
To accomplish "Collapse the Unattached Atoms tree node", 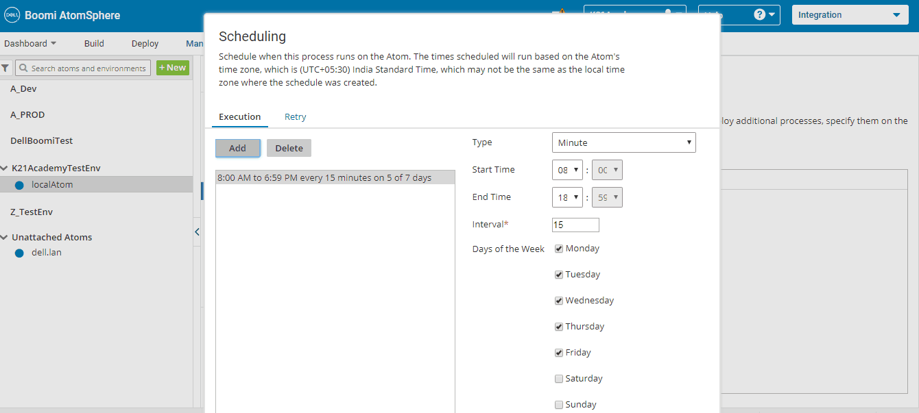I will pos(5,237).
